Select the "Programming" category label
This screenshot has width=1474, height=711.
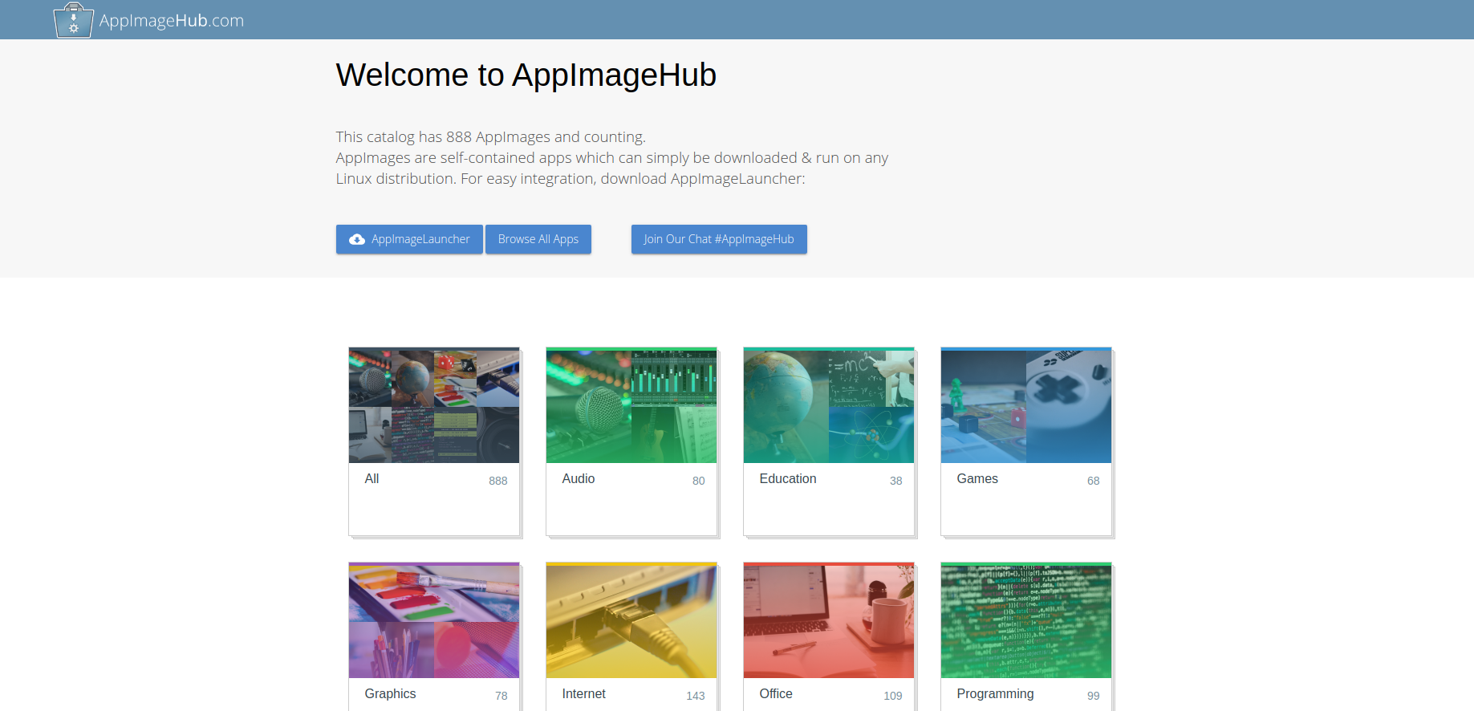point(995,694)
